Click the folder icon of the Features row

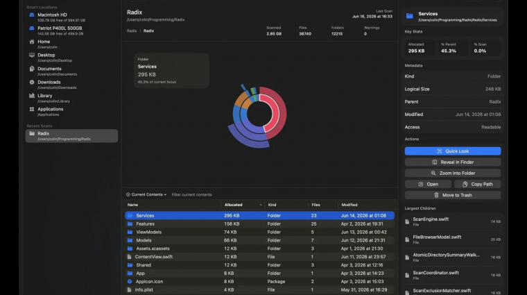coord(130,224)
